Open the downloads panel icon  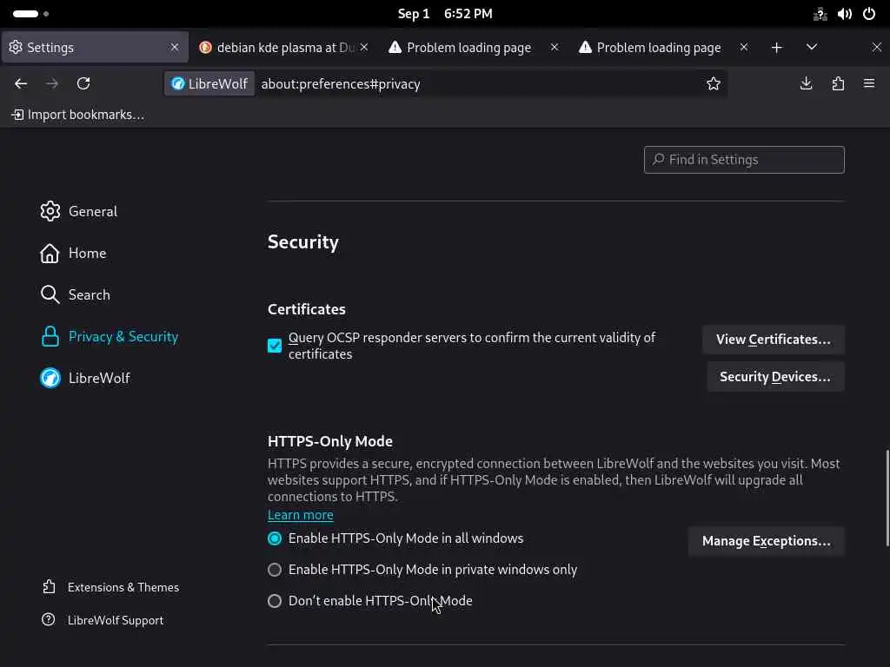point(807,83)
